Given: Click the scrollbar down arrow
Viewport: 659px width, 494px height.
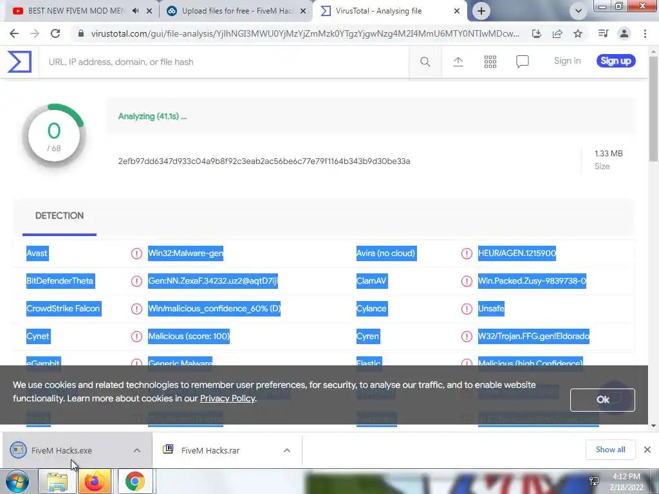Looking at the screenshot, I should click(654, 426).
